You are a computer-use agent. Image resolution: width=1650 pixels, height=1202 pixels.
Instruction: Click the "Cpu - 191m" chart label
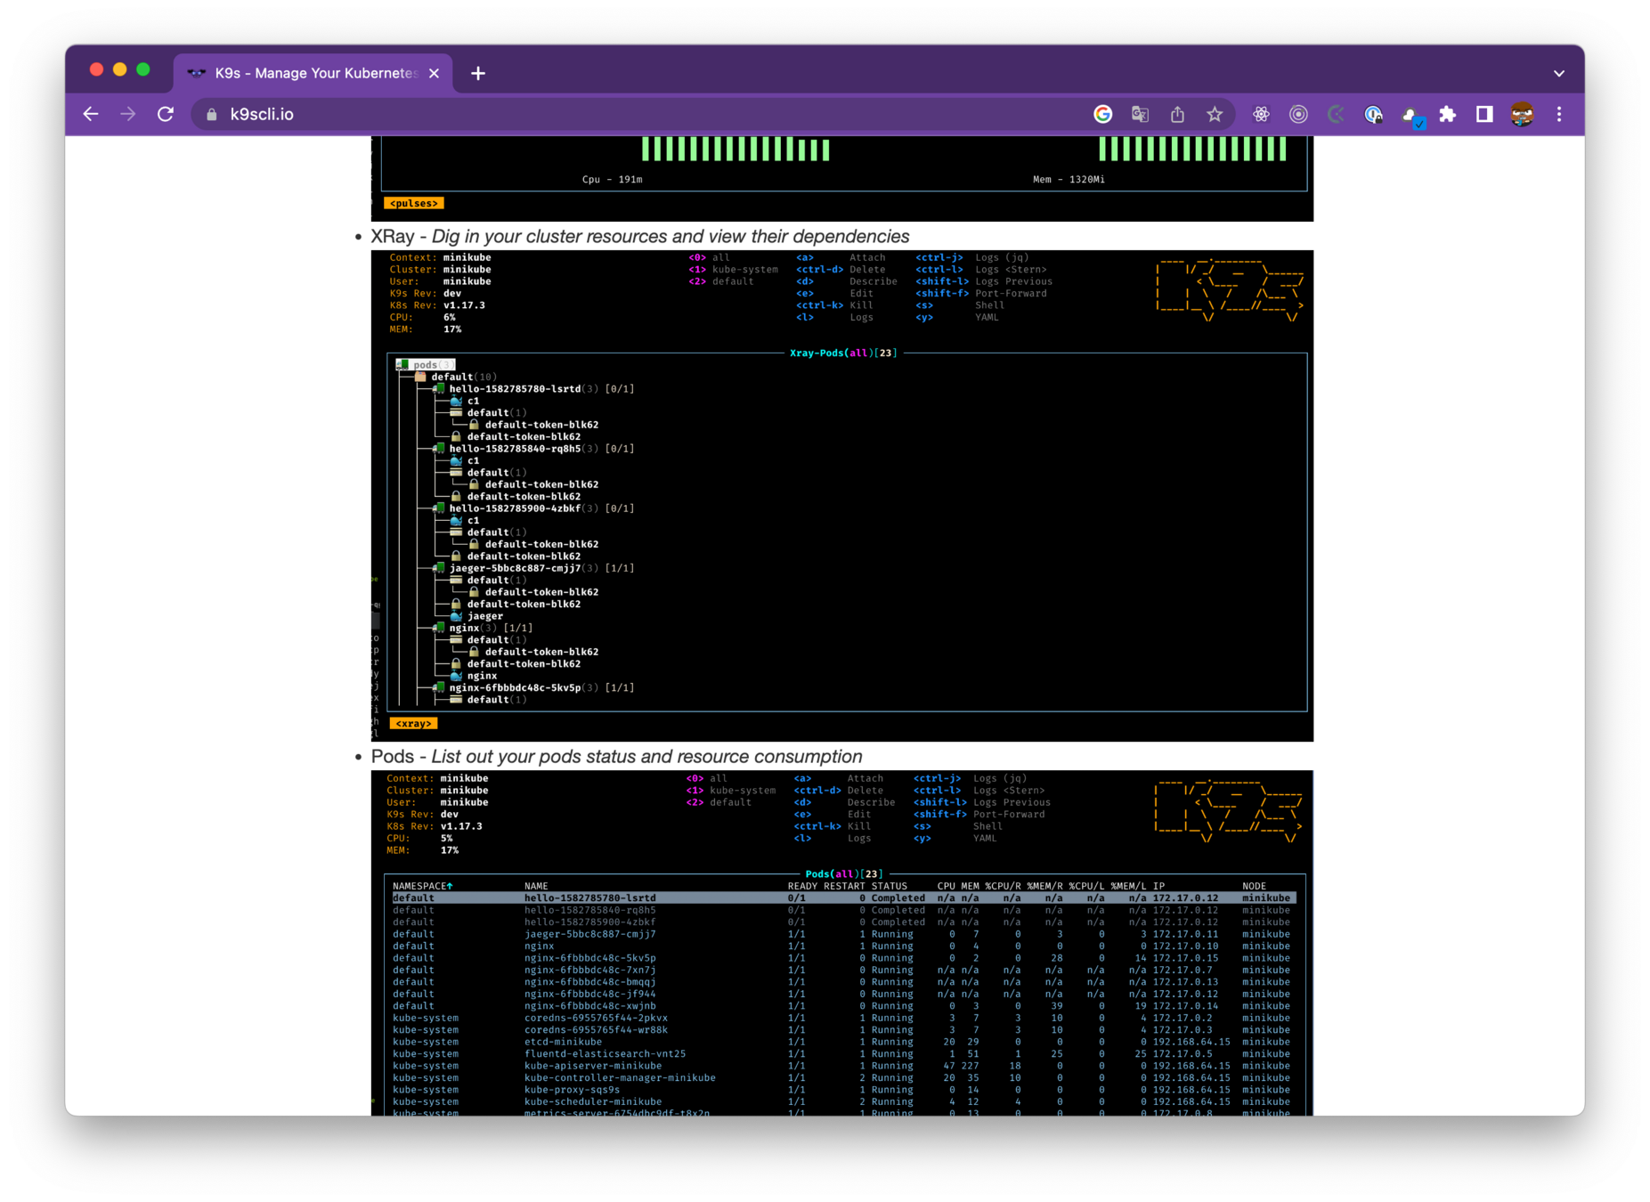[612, 179]
